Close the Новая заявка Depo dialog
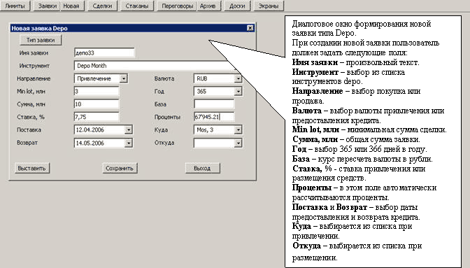Viewport: 470px width, 268px height. tap(250, 28)
